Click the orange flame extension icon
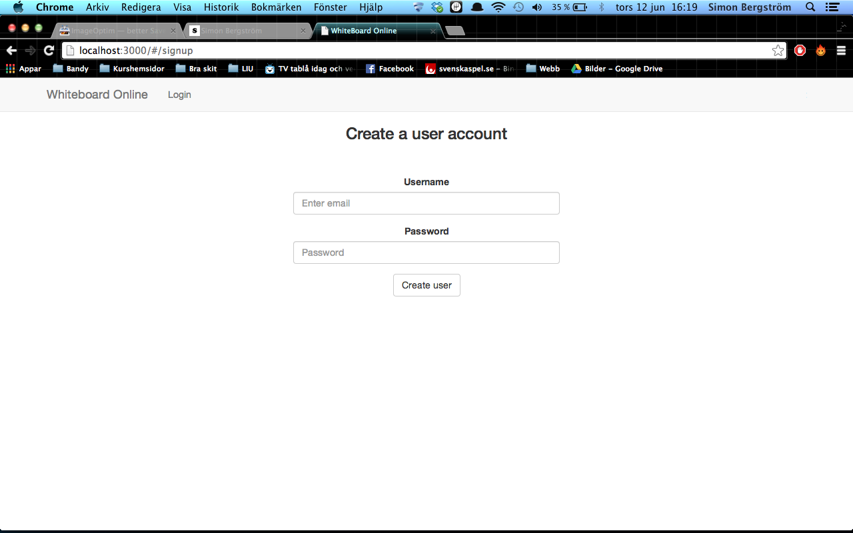 (x=820, y=51)
